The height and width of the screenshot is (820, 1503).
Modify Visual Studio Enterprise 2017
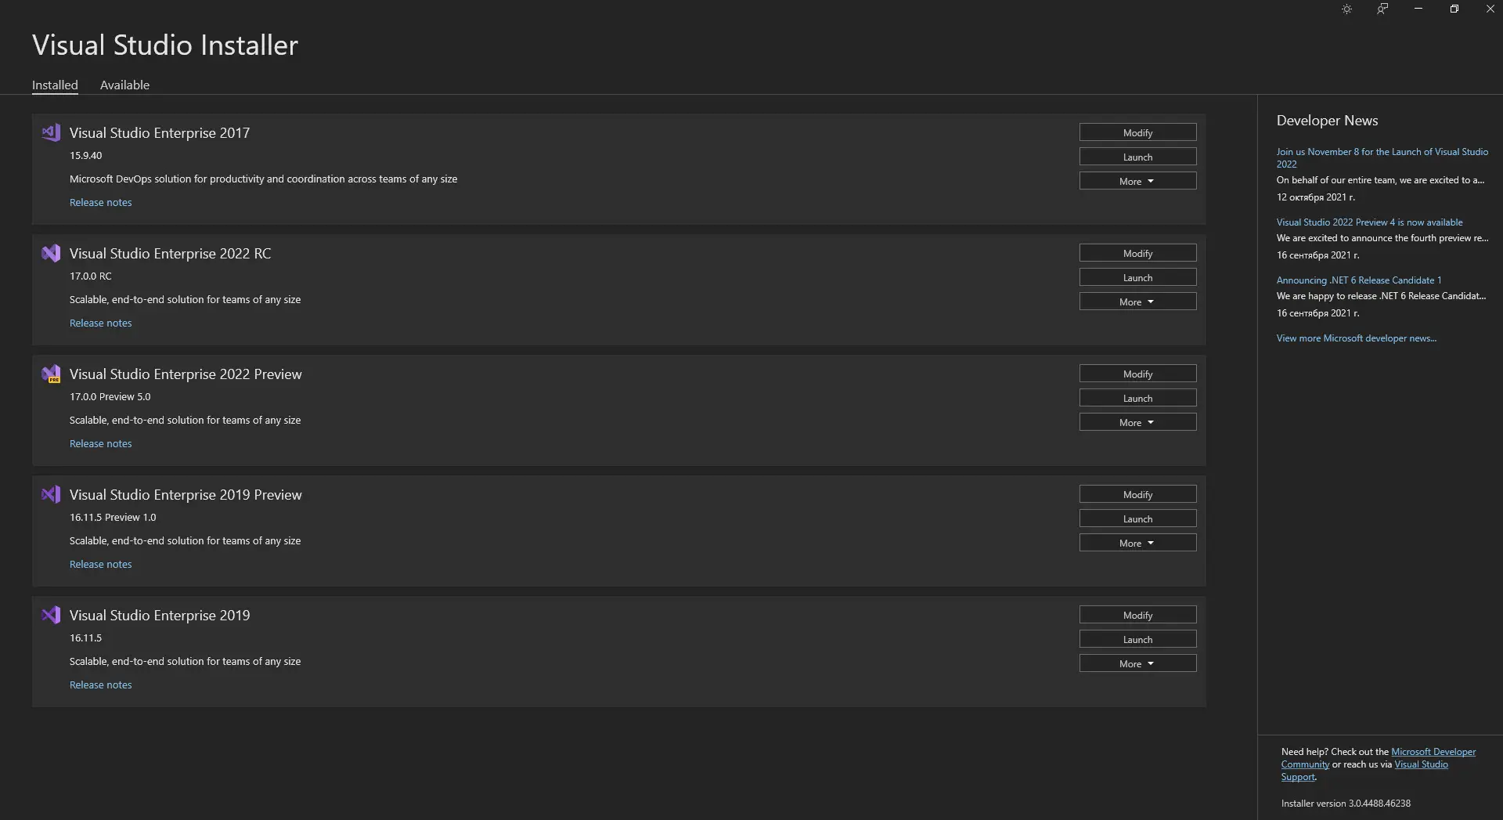pyautogui.click(x=1137, y=132)
